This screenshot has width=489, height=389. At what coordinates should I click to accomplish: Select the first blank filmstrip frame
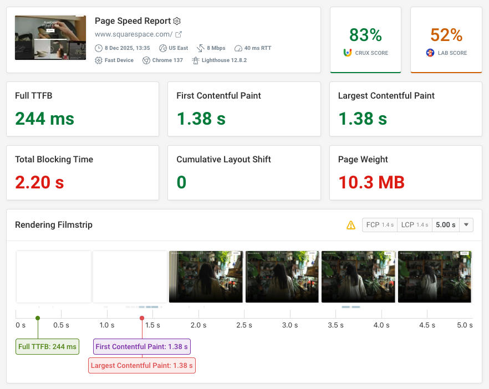pos(53,277)
